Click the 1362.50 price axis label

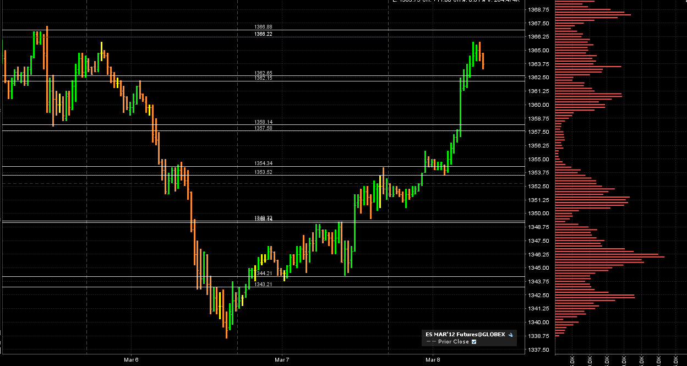(x=538, y=78)
